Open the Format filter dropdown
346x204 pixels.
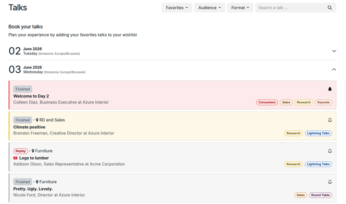(x=240, y=8)
